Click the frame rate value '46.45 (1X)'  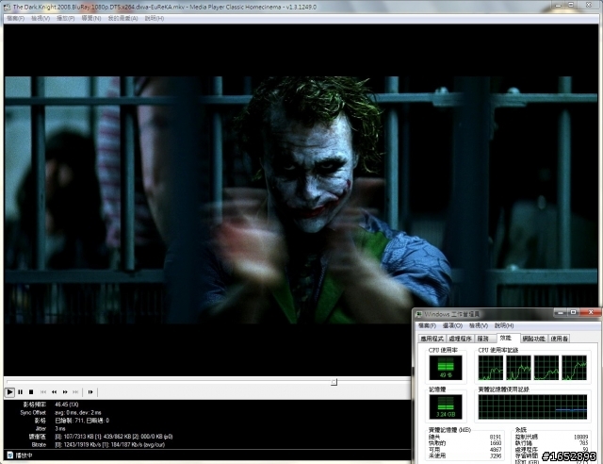point(67,405)
